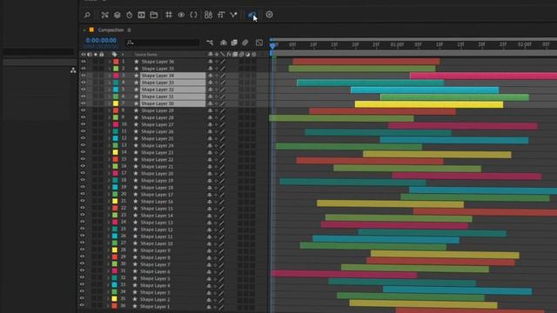
Task: Toggle visibility of Shape Layer 34
Action: point(84,76)
